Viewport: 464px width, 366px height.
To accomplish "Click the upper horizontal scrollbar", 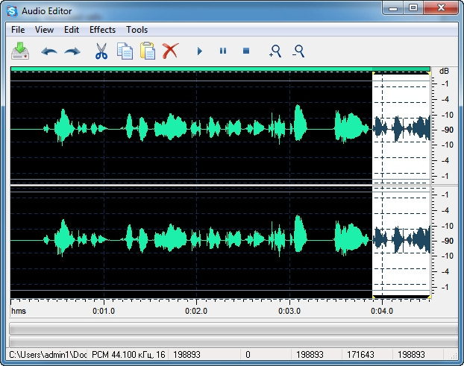I will coord(233,329).
